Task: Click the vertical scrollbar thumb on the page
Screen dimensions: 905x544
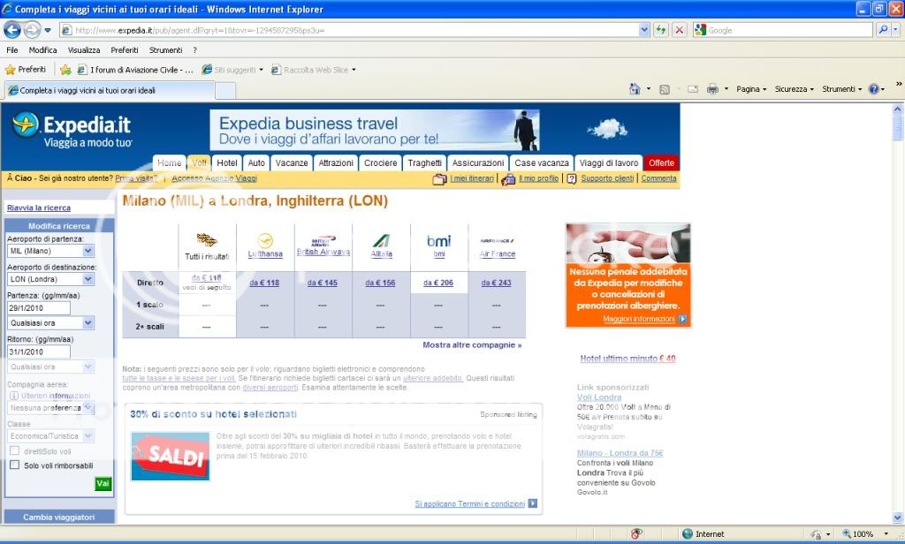Action: pyautogui.click(x=897, y=129)
